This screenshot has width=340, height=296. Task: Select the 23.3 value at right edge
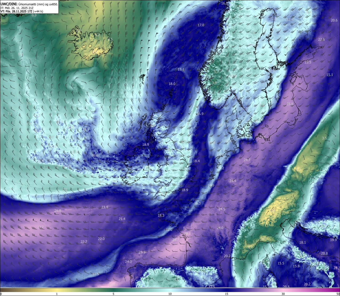(x=337, y=268)
